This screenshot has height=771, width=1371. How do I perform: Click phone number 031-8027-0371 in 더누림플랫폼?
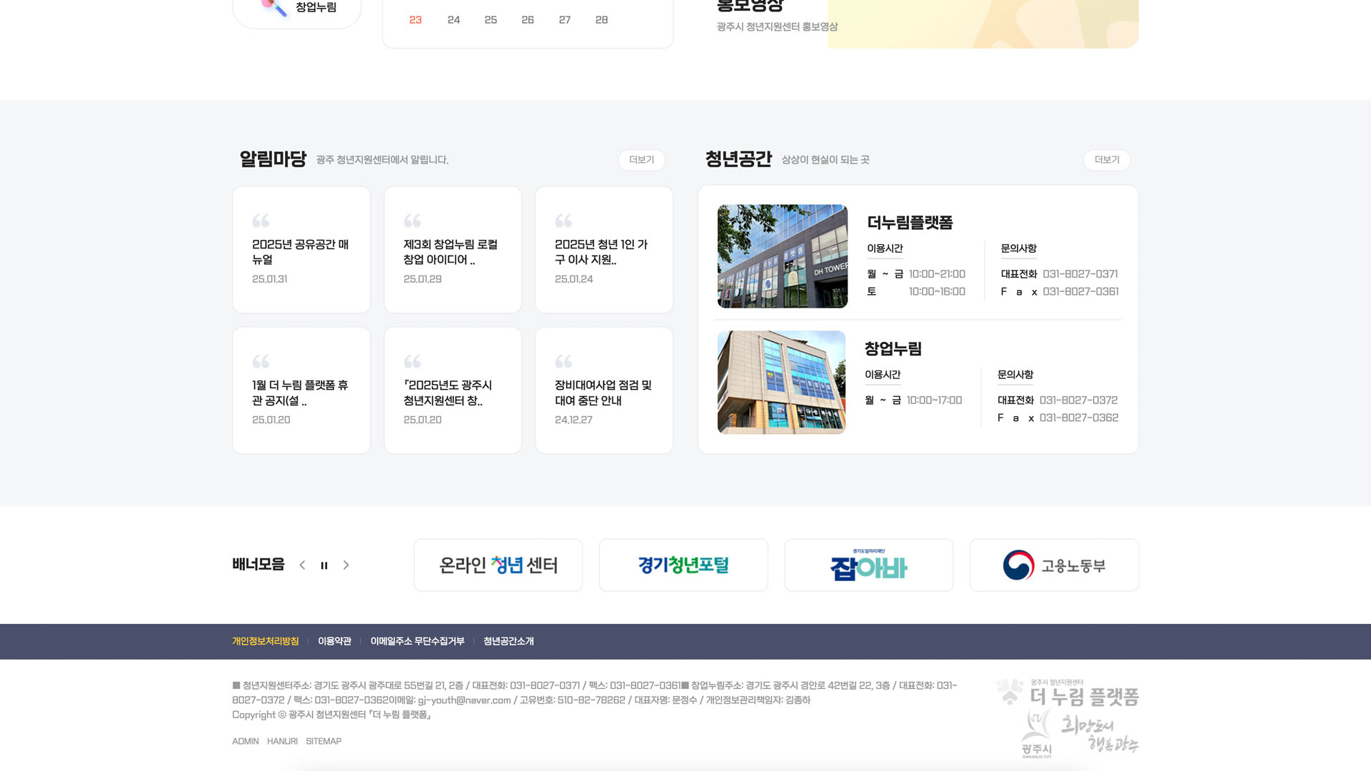coord(1080,274)
